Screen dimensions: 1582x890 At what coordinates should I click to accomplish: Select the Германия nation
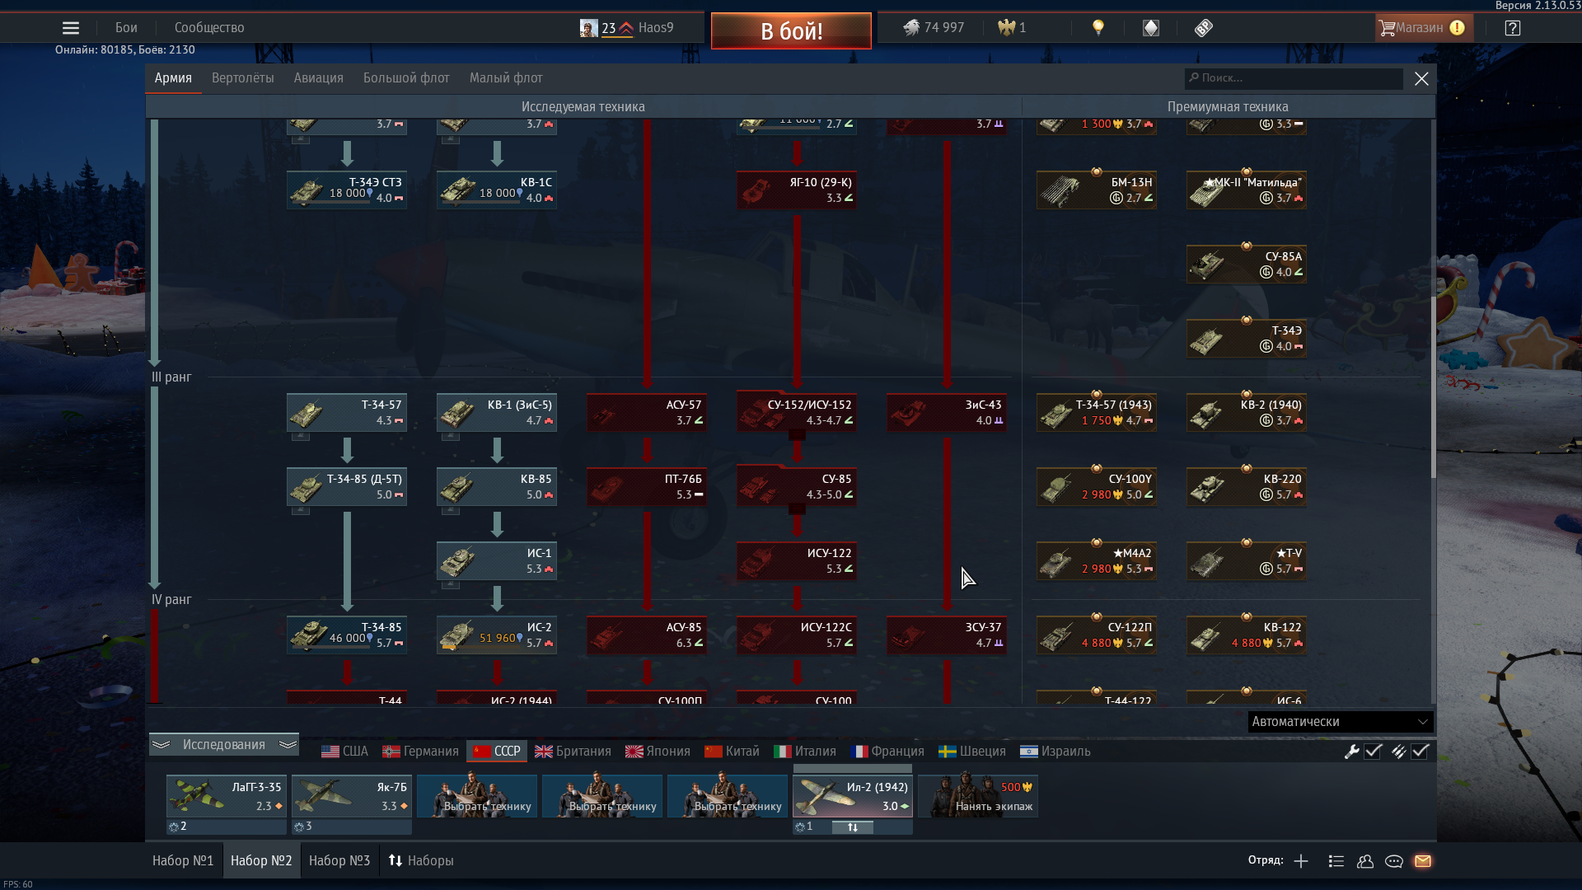click(420, 752)
